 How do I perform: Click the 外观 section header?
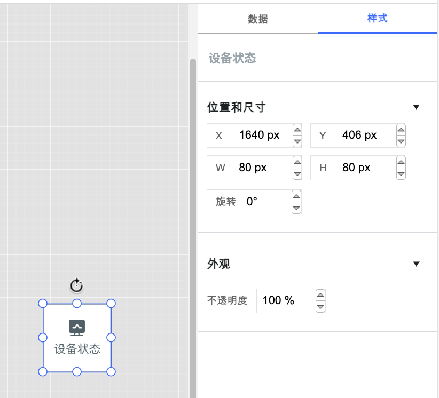click(x=218, y=264)
